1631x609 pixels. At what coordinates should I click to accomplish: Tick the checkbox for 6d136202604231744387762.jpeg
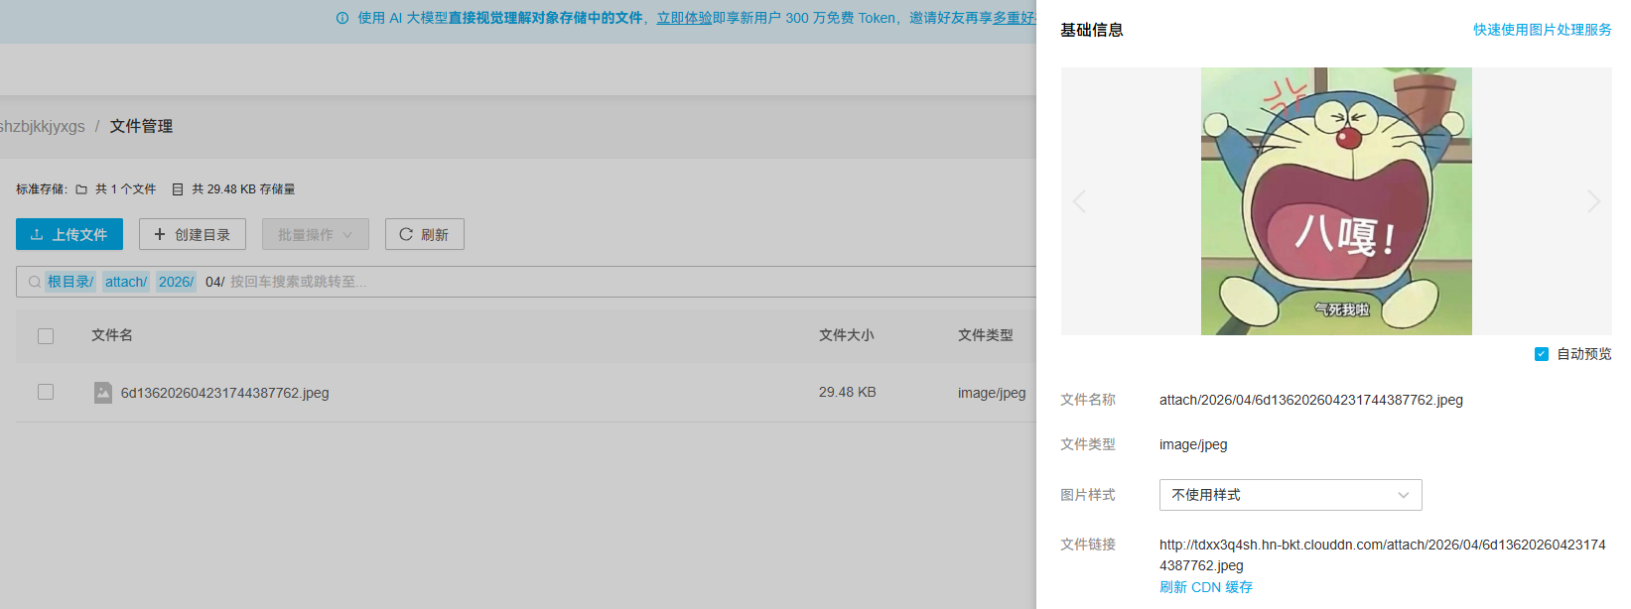pyautogui.click(x=46, y=392)
